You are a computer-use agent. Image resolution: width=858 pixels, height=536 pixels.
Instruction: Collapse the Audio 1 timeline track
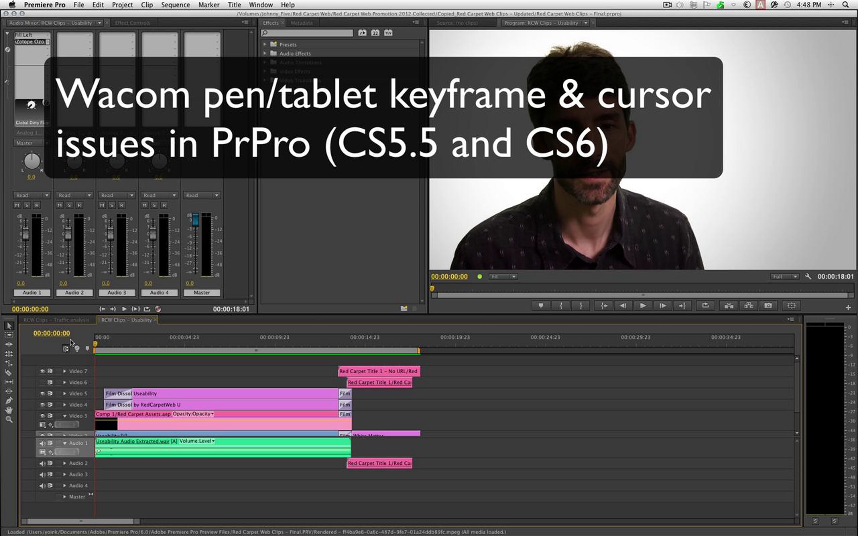[65, 443]
